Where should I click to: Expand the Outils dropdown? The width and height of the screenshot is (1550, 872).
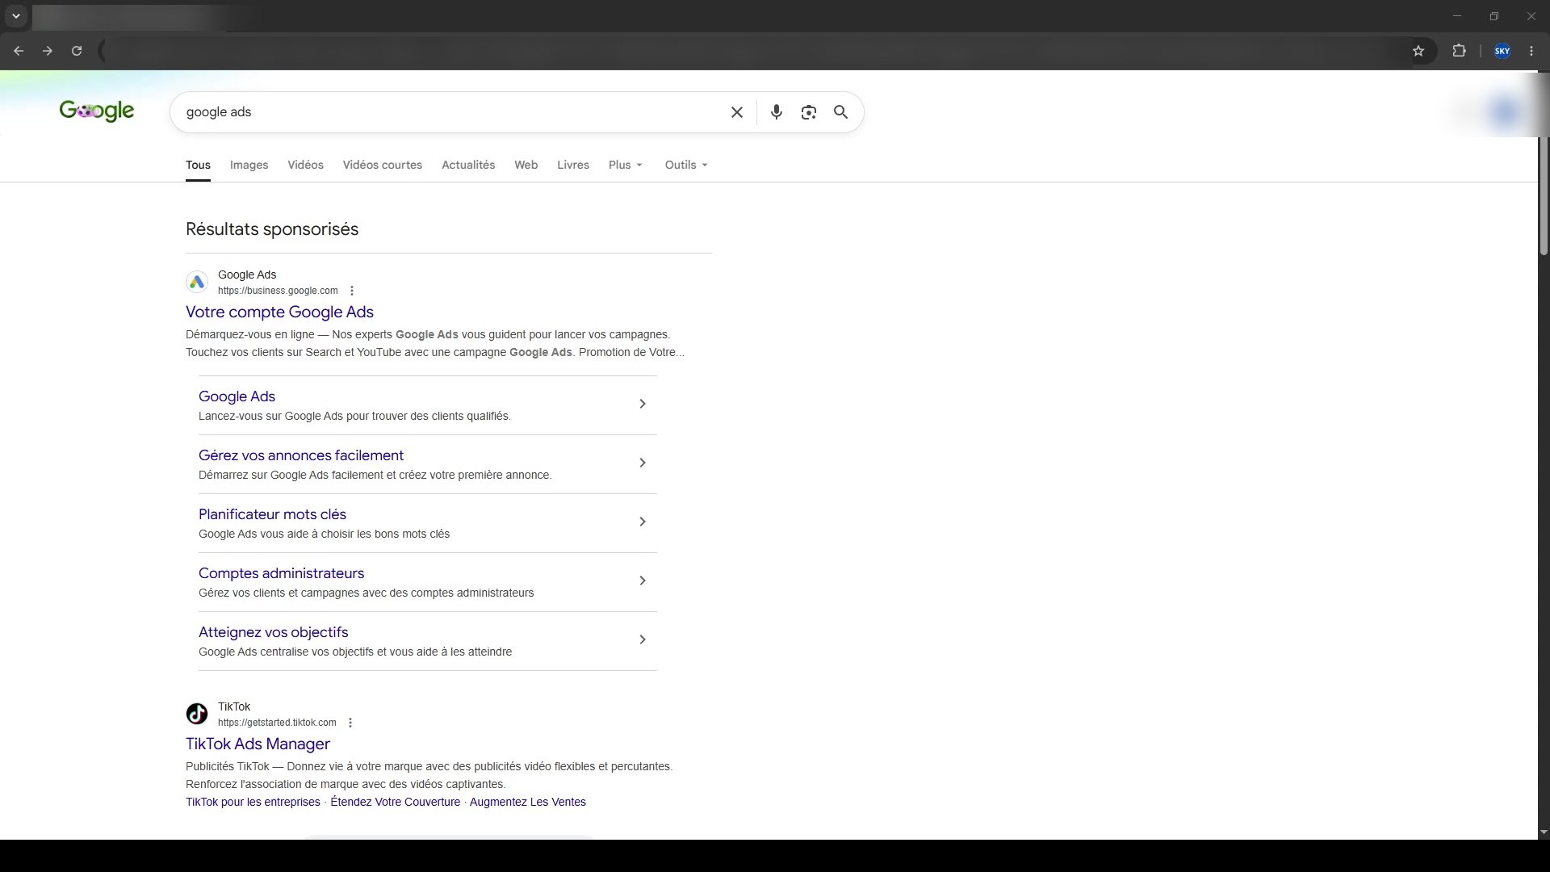point(686,165)
